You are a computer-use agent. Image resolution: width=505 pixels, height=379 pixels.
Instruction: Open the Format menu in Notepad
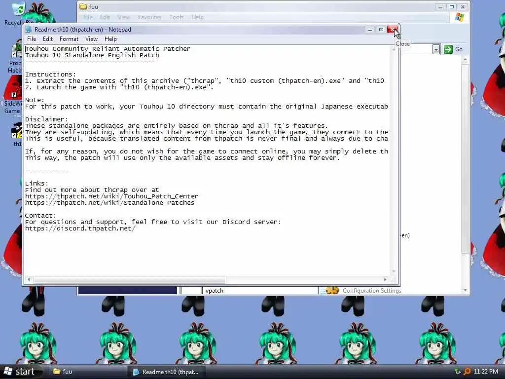(69, 39)
